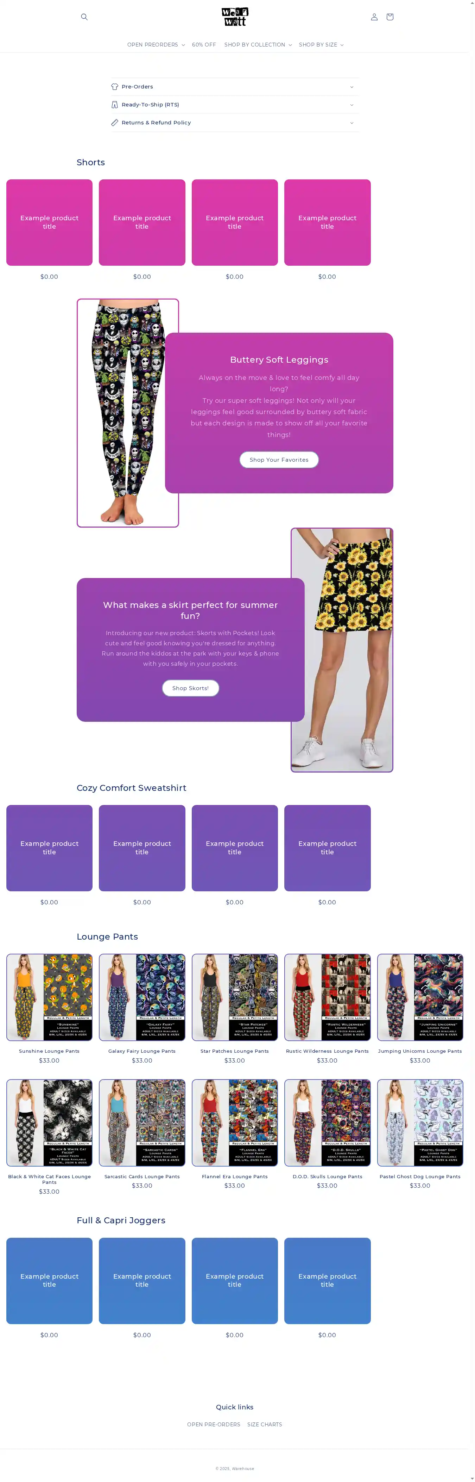The image size is (475, 1482).
Task: Expand the Returns & Refund Policy chevron
Action: 351,123
